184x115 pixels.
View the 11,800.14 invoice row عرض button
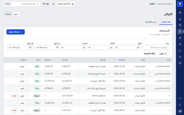point(22,103)
